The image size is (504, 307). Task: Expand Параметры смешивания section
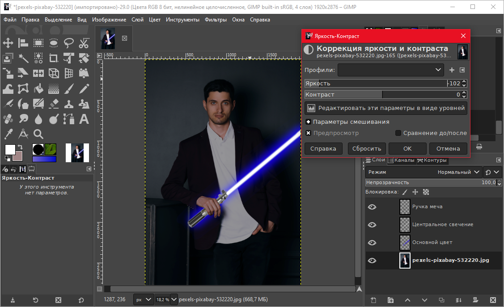308,122
